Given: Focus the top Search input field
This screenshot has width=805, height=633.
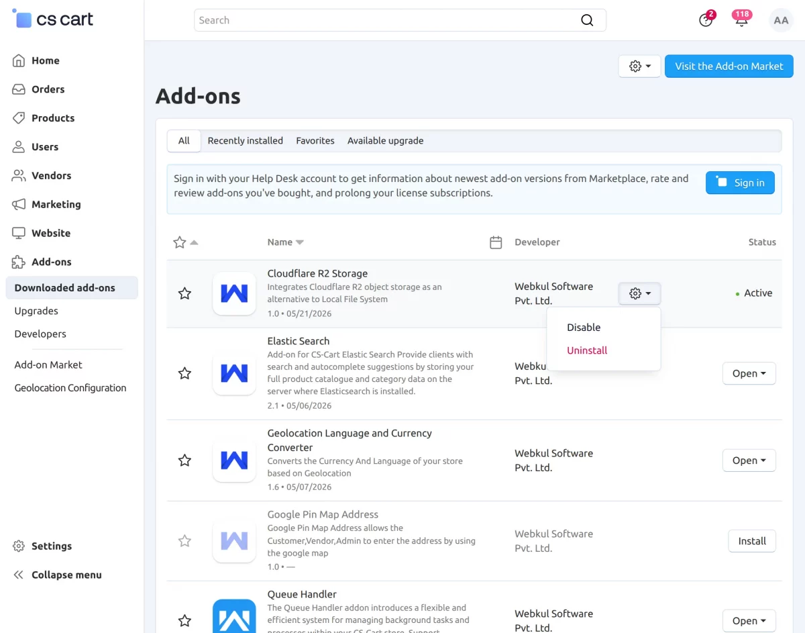Looking at the screenshot, I should click(400, 20).
